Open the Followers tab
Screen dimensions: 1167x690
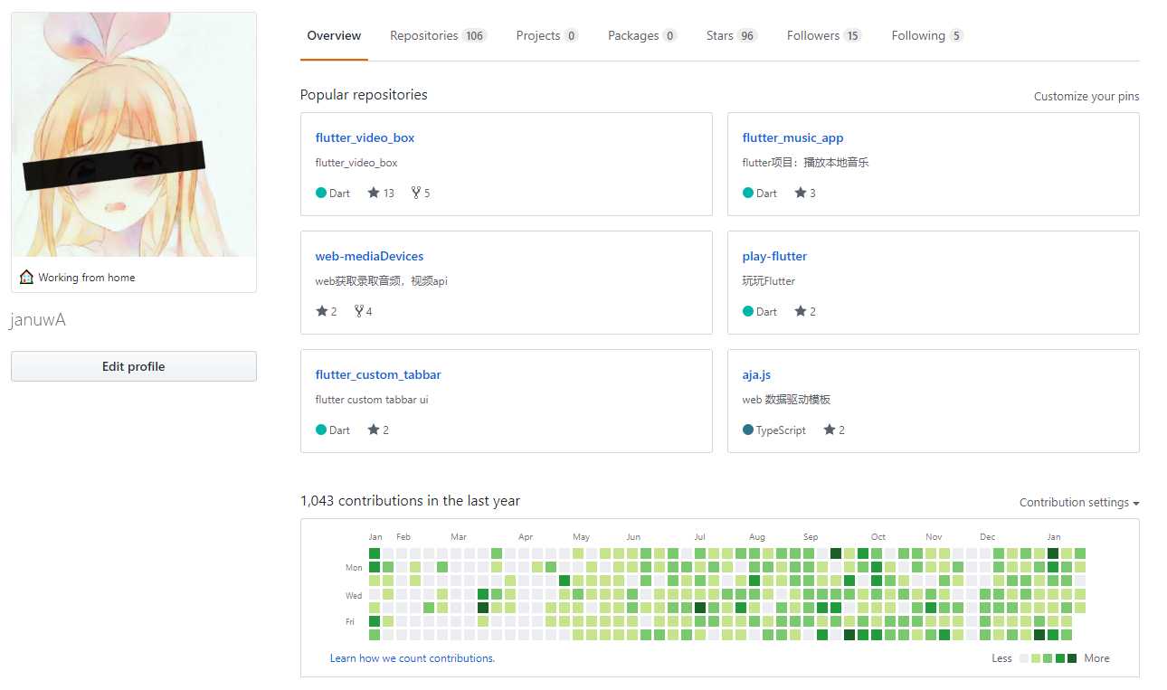pyautogui.click(x=824, y=36)
